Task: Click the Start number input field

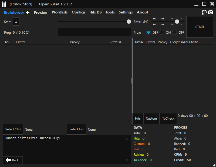Action: coord(16,22)
